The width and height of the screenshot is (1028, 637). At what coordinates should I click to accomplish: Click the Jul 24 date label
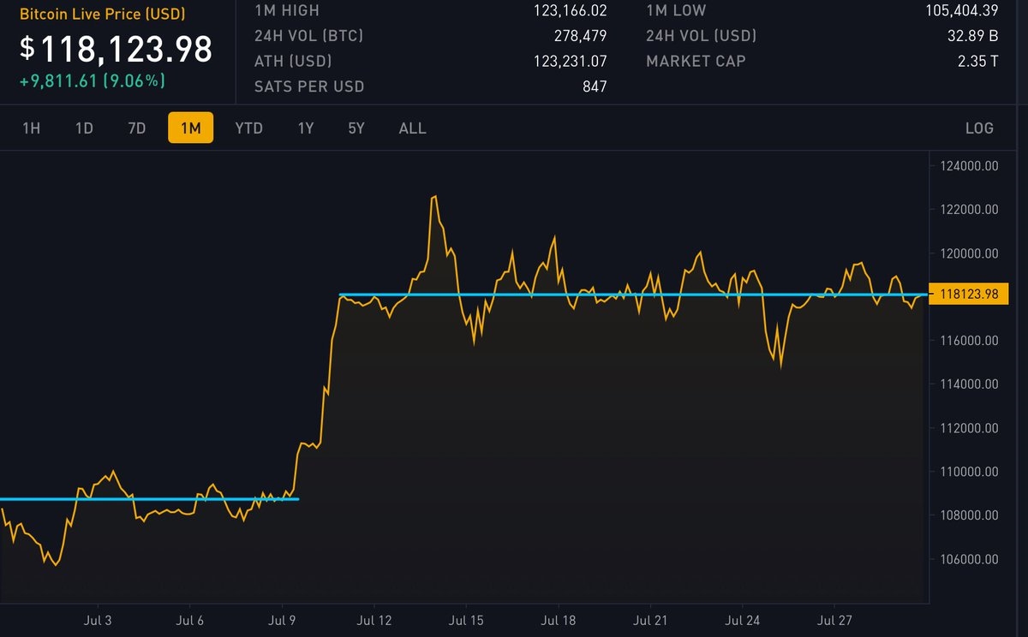(744, 620)
